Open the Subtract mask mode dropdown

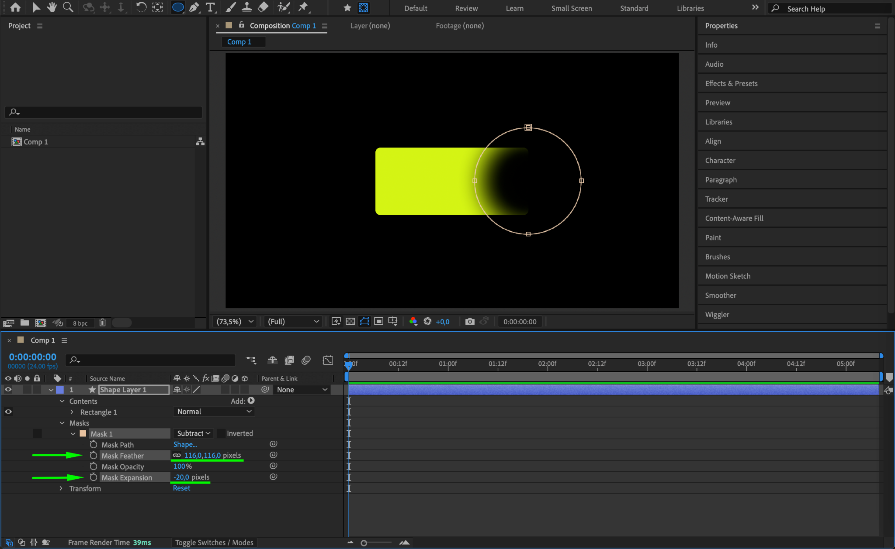click(194, 433)
